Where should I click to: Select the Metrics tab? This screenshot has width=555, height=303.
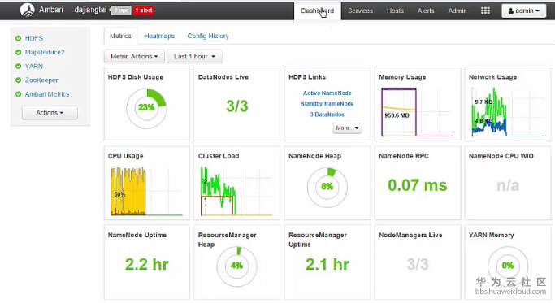coord(120,36)
